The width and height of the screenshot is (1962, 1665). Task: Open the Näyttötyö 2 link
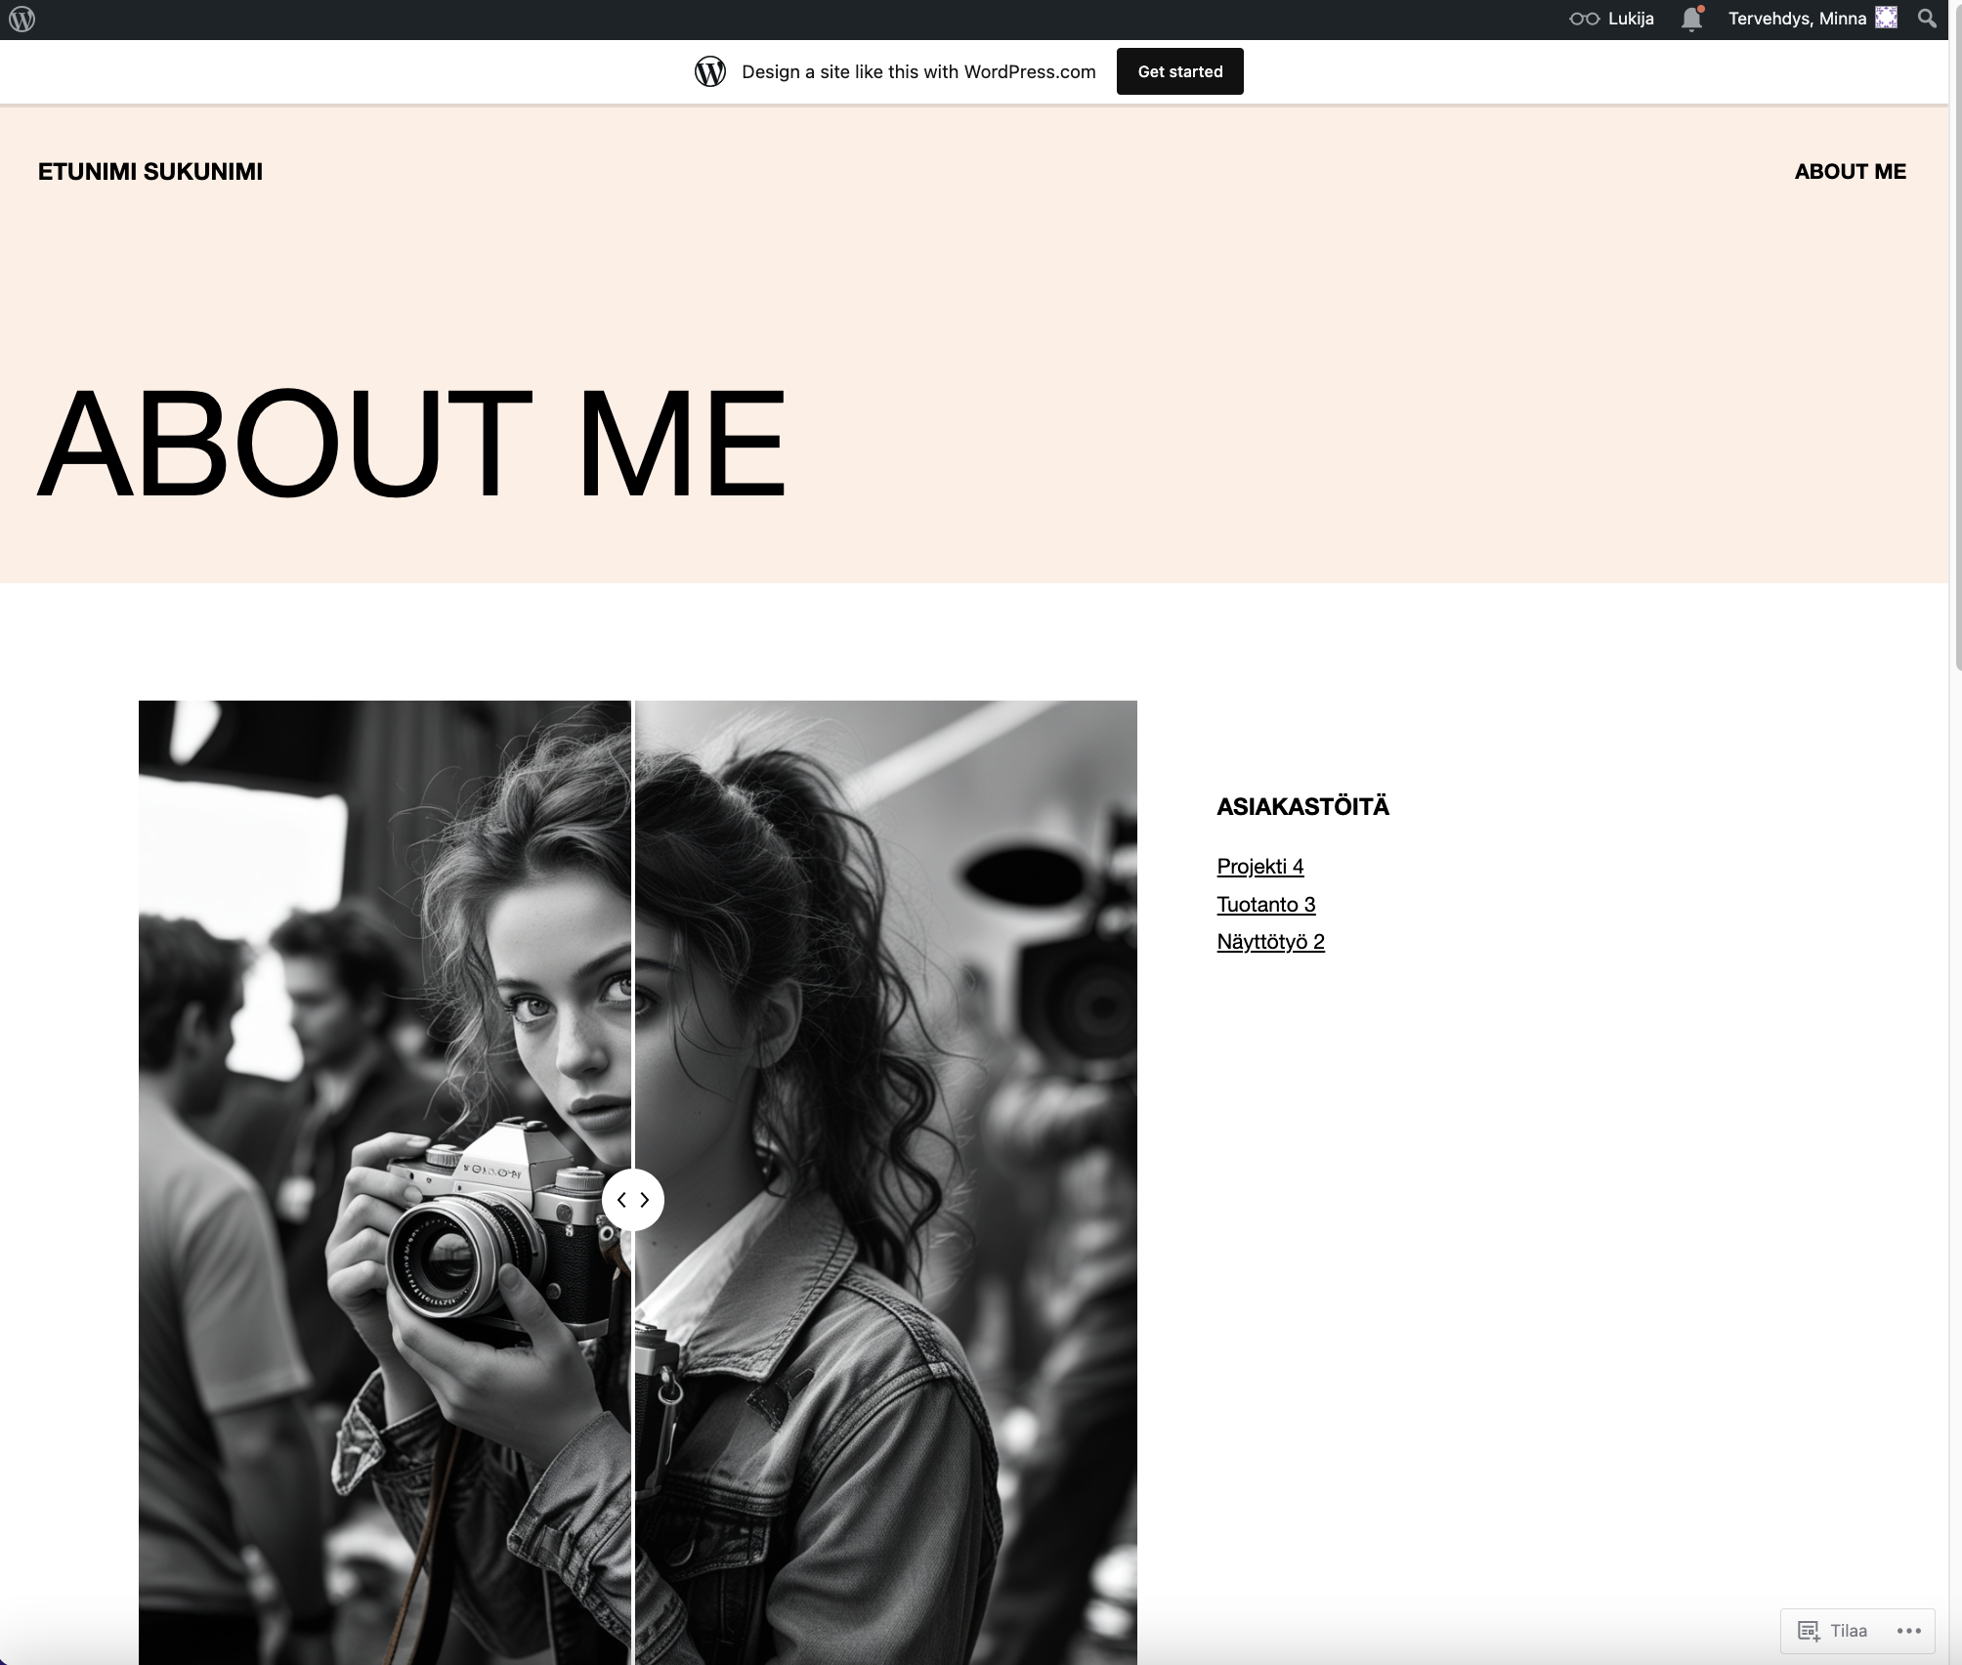click(x=1270, y=941)
